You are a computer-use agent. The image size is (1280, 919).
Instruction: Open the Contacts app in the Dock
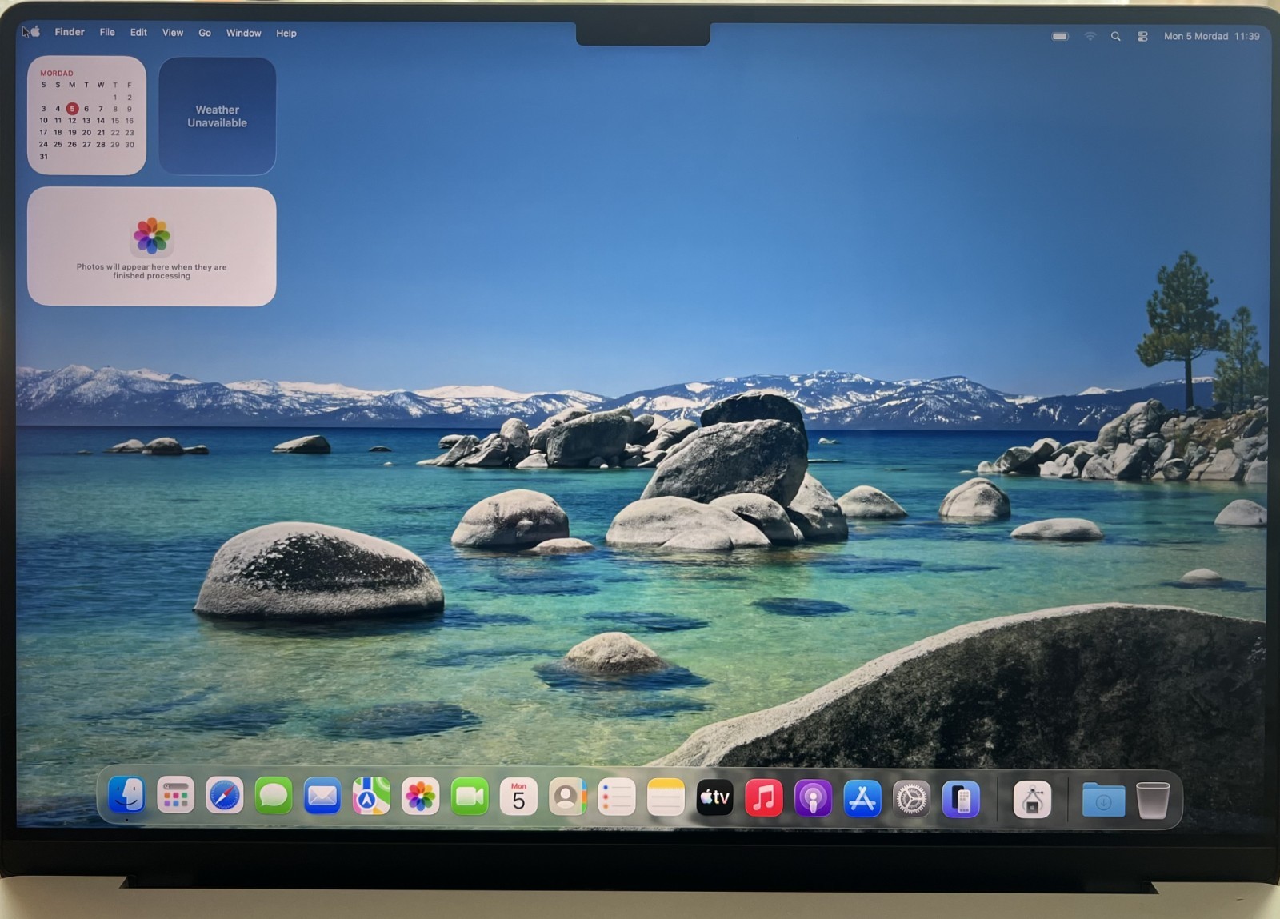(567, 797)
